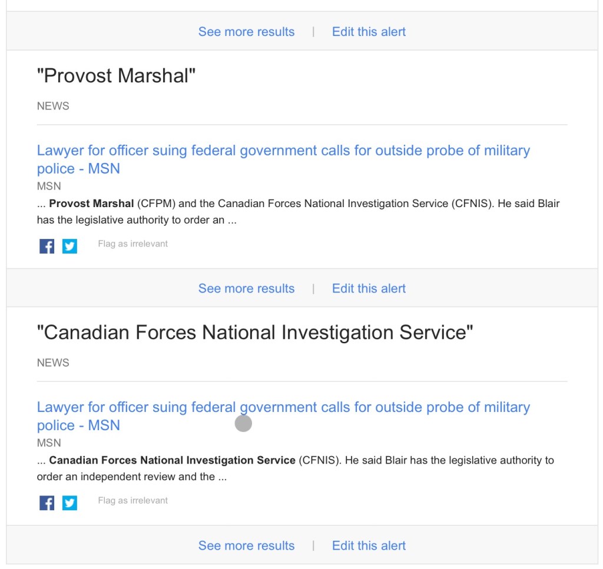See more results for Provost Marshal alert

[246, 288]
